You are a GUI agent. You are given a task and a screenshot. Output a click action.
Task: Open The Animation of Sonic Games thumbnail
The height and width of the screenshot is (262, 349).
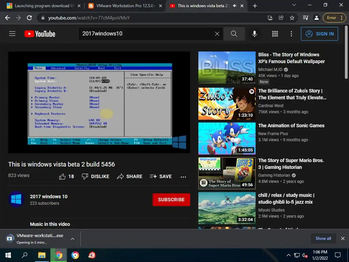pyautogui.click(x=227, y=139)
